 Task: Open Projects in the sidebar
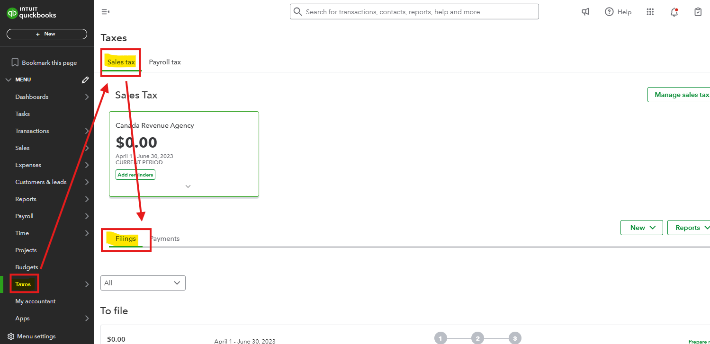point(26,250)
